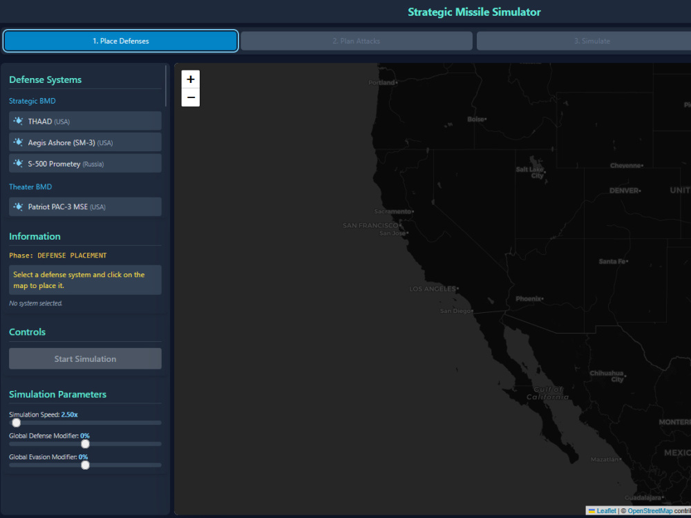Pick the S-500 Prometey (Russia) system
The height and width of the screenshot is (518, 691).
click(85, 163)
